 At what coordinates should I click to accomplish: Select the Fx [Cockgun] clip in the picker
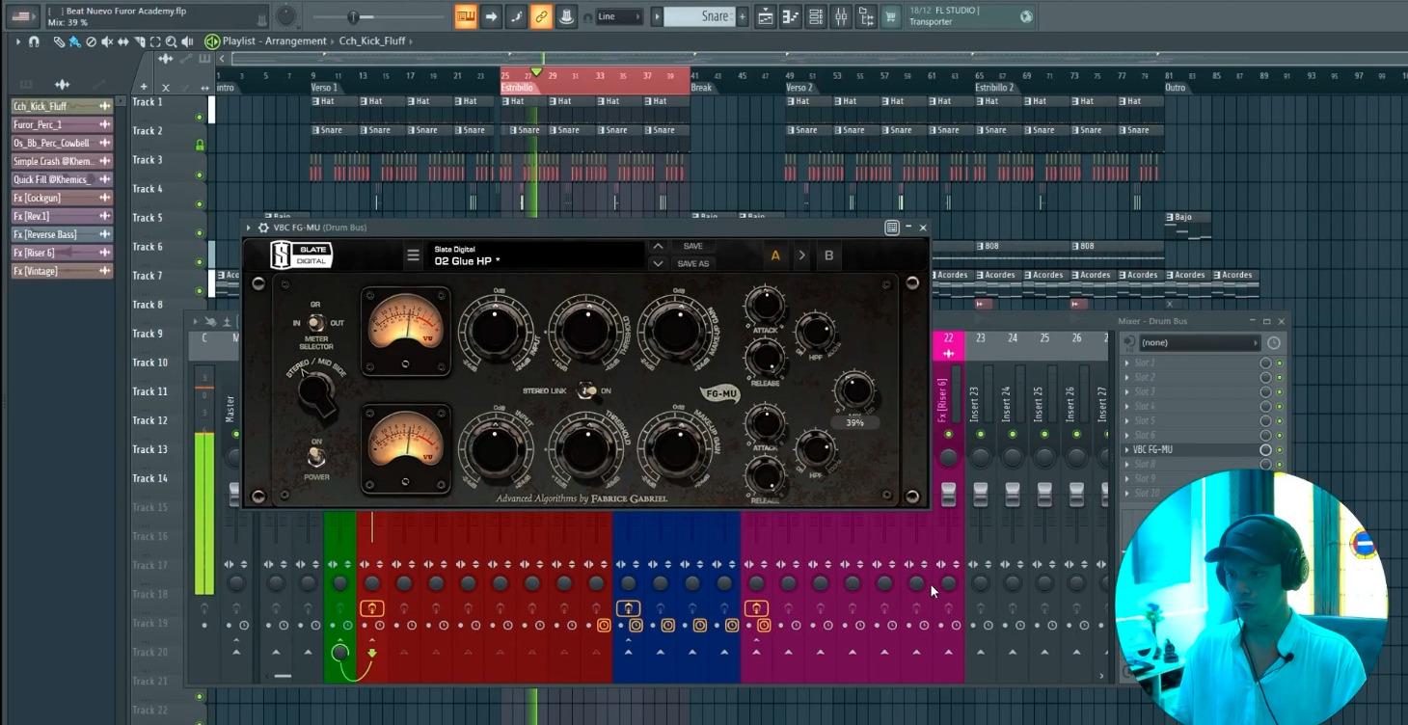(62, 198)
